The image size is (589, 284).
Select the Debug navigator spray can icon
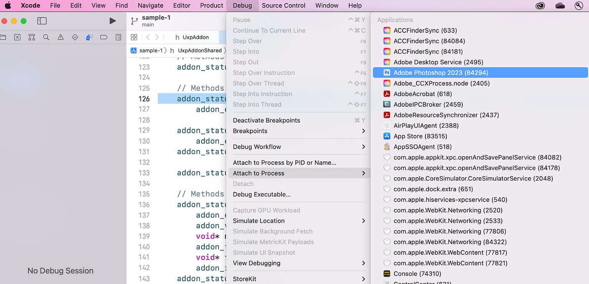89,37
